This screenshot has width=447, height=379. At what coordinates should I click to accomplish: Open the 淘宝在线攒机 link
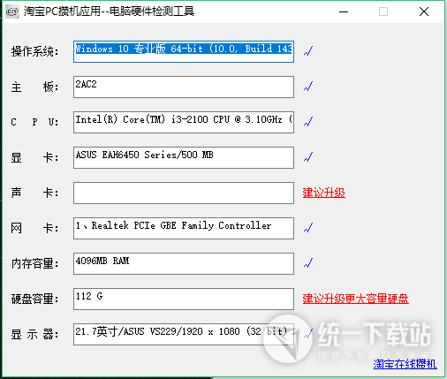[x=405, y=364]
